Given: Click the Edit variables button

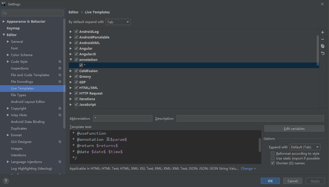Looking at the screenshot, I should click(294, 129).
